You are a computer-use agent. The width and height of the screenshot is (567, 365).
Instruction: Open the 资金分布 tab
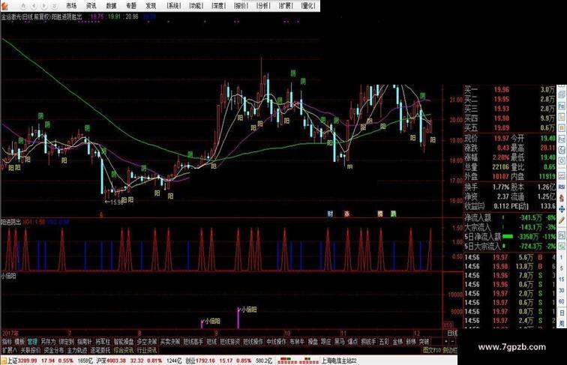click(x=54, y=350)
